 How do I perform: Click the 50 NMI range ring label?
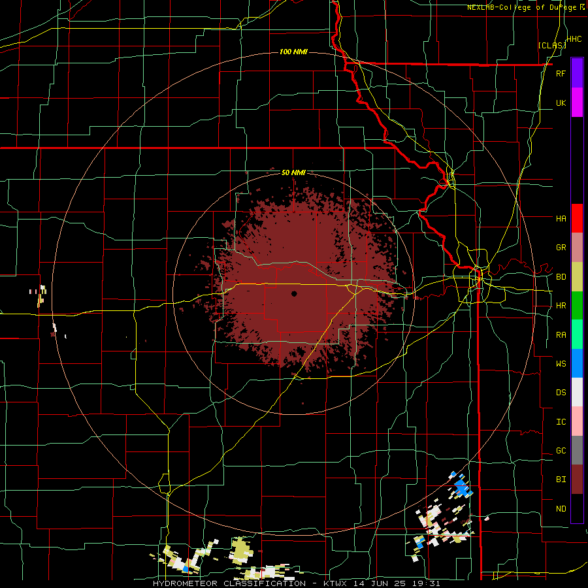[x=293, y=172]
